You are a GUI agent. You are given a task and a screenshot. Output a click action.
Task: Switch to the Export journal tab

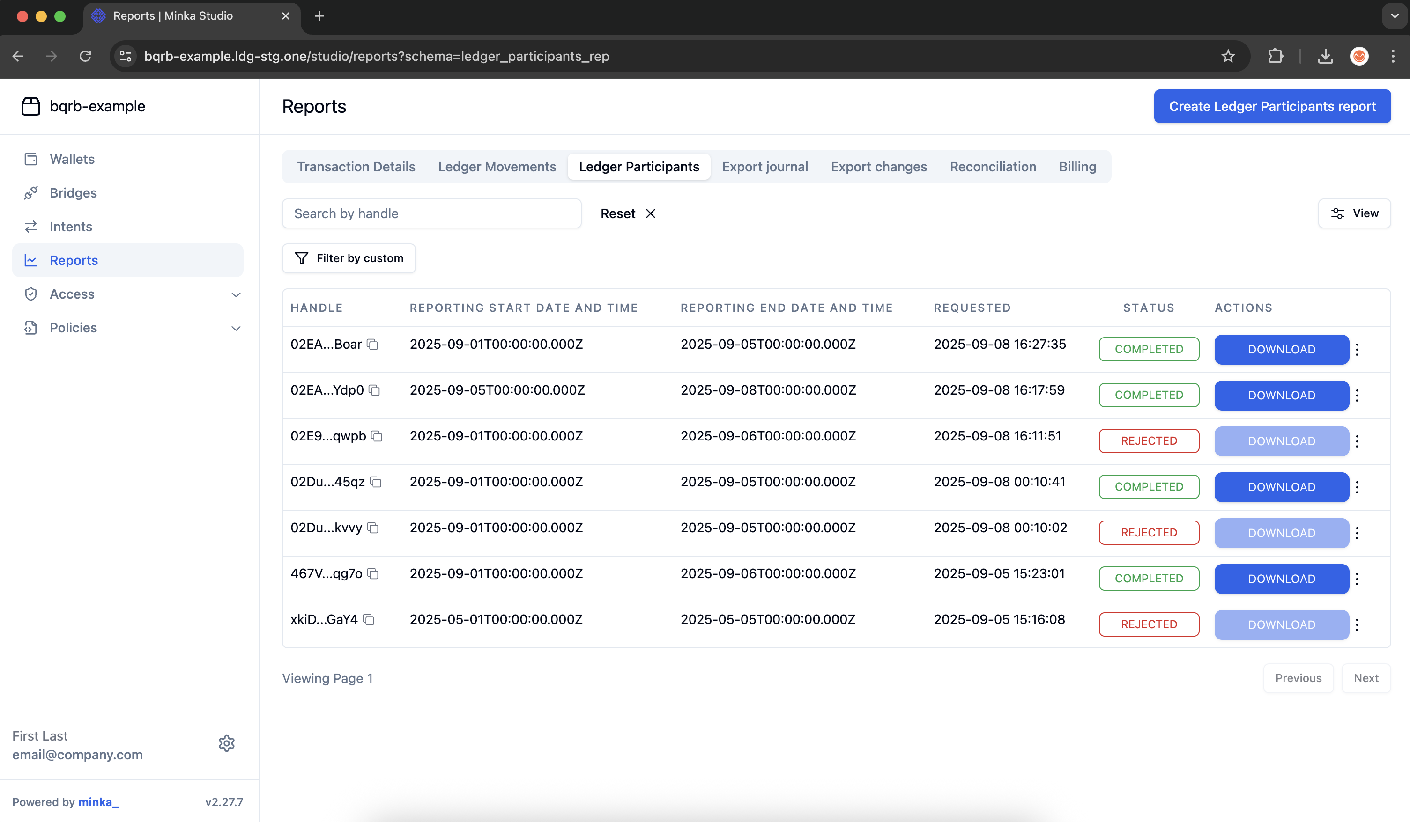pyautogui.click(x=764, y=167)
